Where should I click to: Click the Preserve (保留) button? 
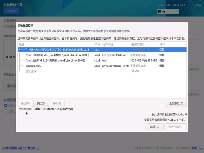click(25, 103)
